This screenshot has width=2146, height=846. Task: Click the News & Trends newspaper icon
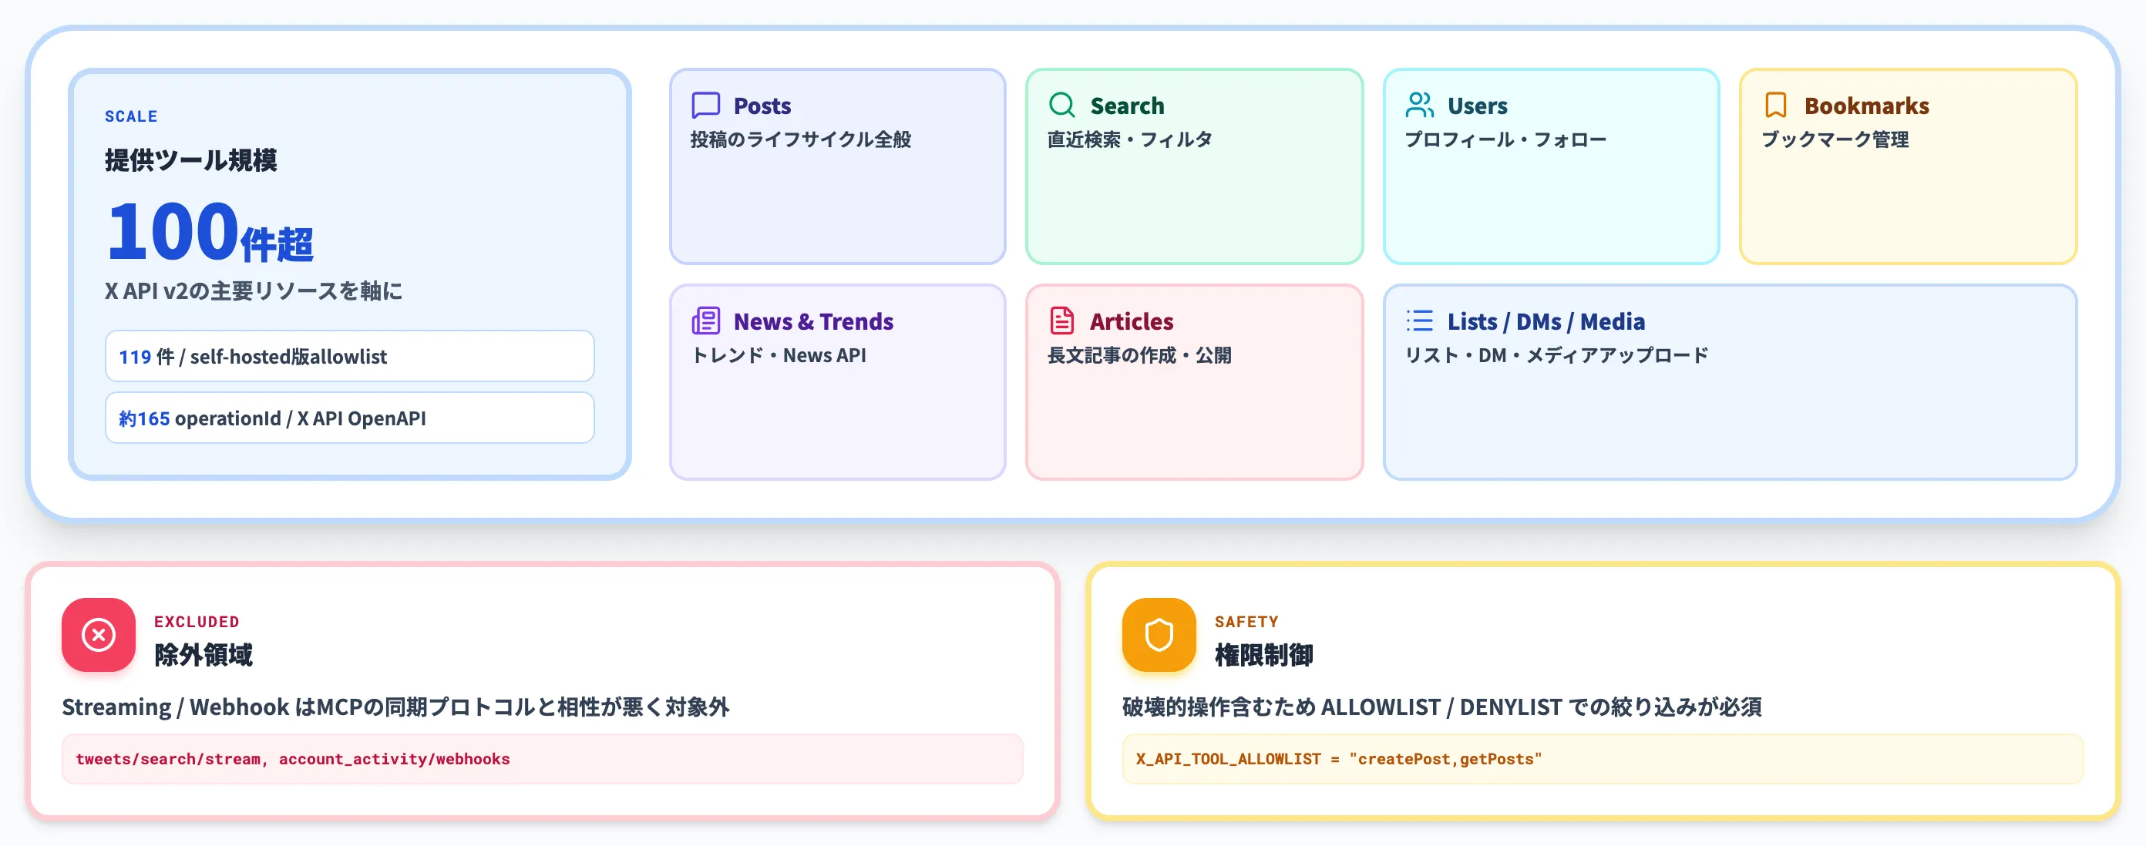pos(705,321)
